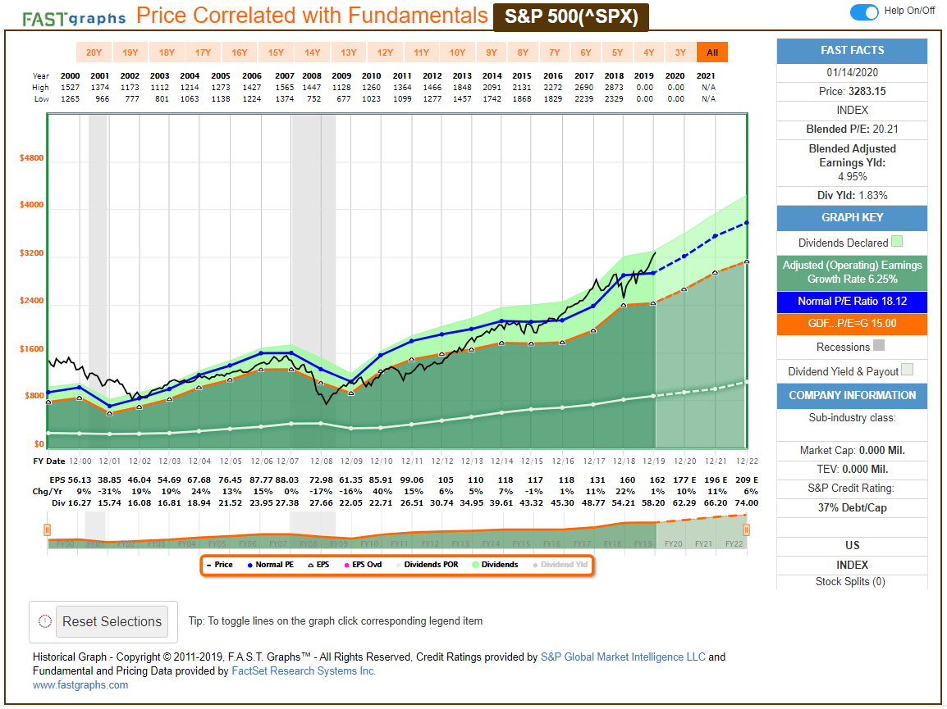Visit the www.fastgraphs.com link
The width and height of the screenshot is (947, 709).
click(x=80, y=685)
